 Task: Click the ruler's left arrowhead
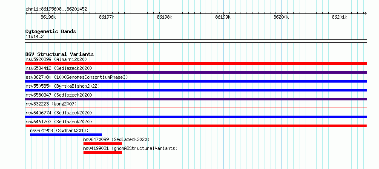point(26,13)
